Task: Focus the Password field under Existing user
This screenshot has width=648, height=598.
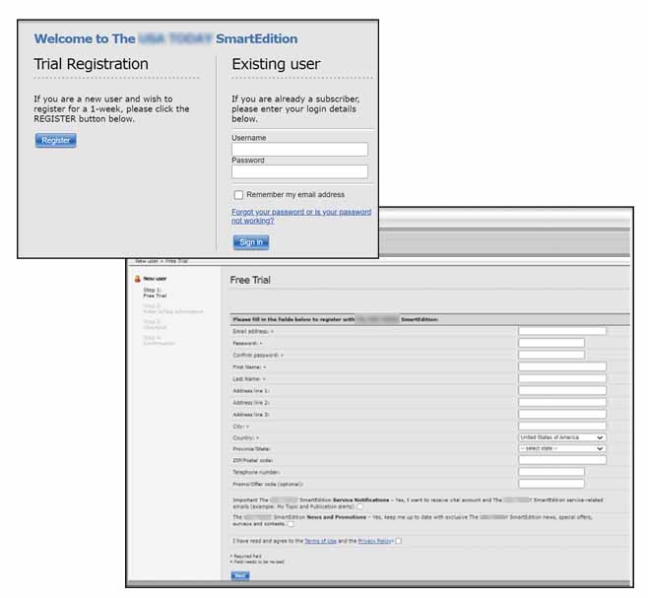Action: pyautogui.click(x=299, y=171)
